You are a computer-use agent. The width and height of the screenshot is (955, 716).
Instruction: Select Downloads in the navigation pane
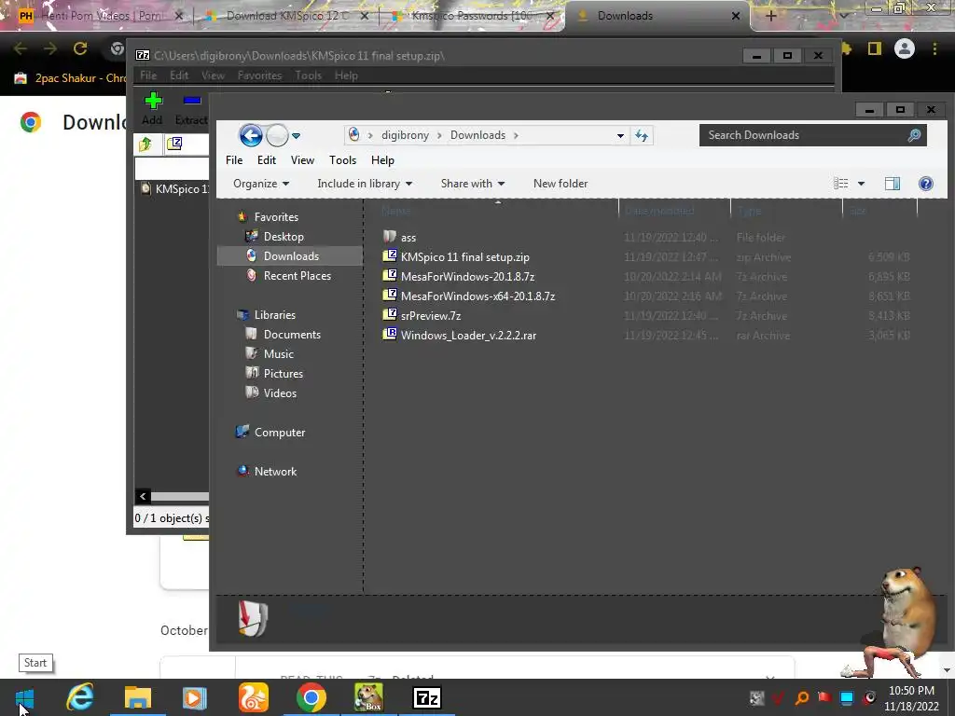coord(291,255)
